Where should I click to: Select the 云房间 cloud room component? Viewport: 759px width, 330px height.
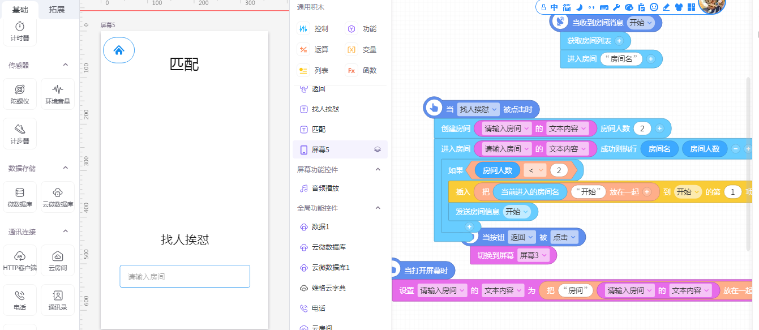click(x=58, y=261)
